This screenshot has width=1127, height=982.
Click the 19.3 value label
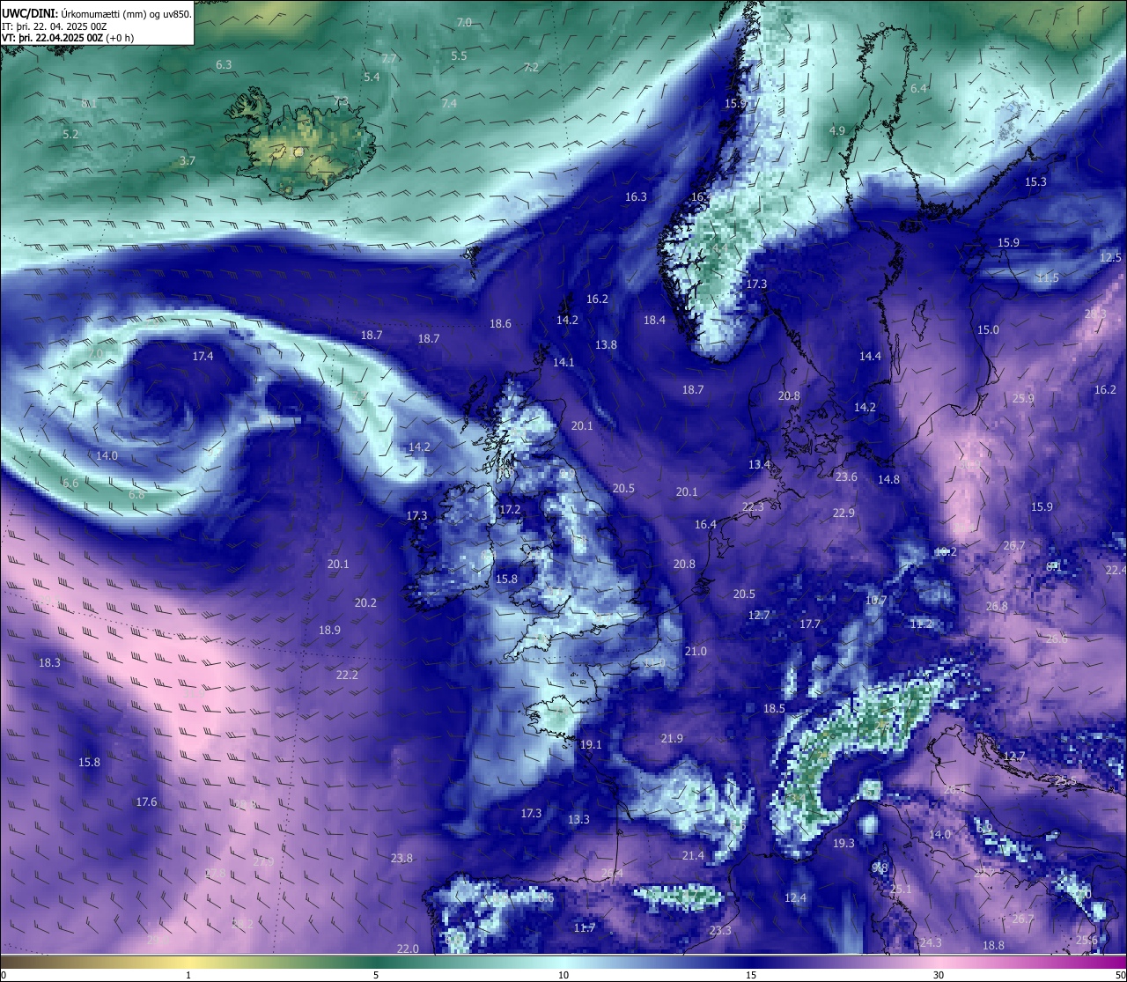(x=843, y=844)
